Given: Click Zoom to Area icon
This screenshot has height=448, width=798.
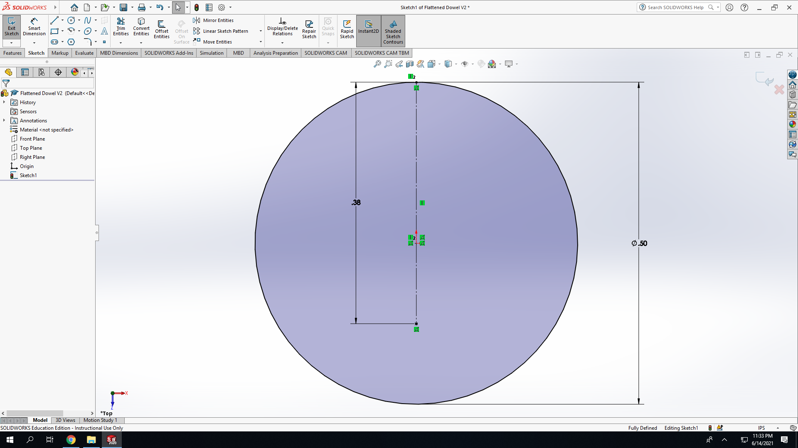Looking at the screenshot, I should [388, 64].
